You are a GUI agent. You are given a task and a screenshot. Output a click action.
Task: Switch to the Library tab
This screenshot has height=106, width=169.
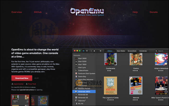110,51
